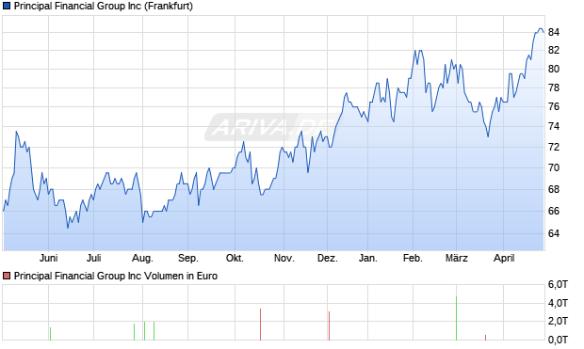The height and width of the screenshot is (349, 584).
Task: Click the 'Feb.' month label
Action: coord(413,258)
